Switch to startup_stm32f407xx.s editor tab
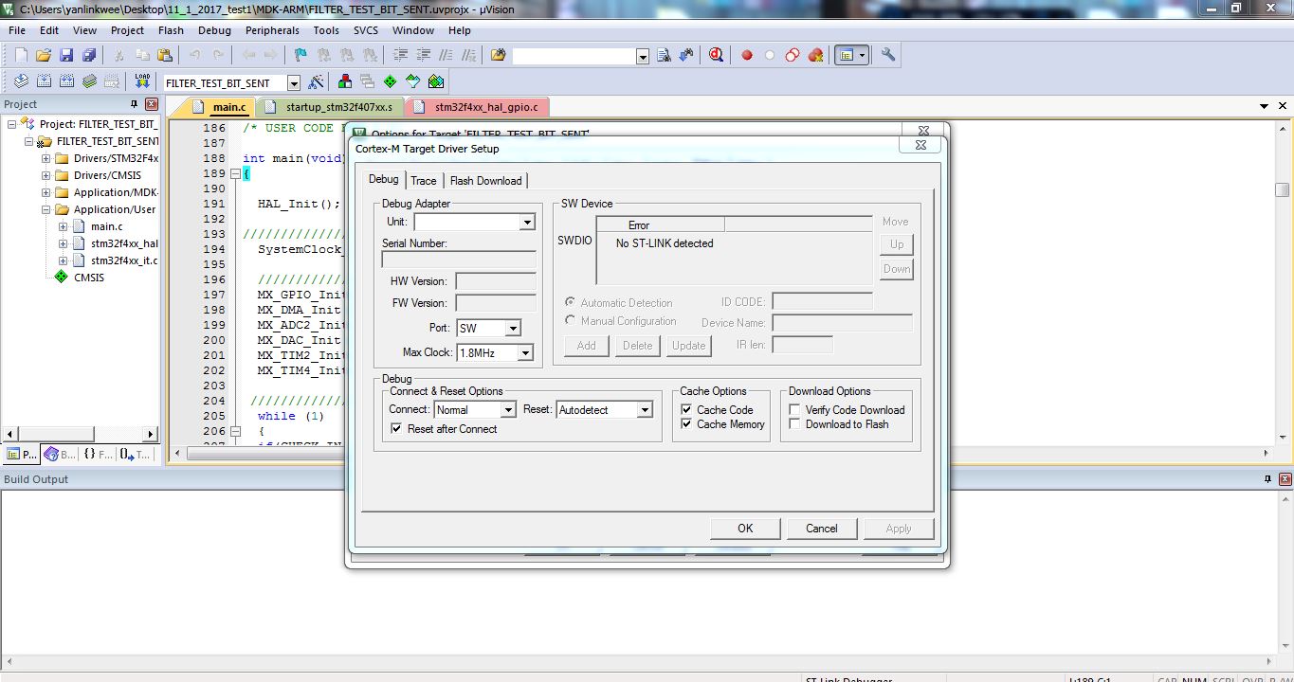 pyautogui.click(x=331, y=107)
